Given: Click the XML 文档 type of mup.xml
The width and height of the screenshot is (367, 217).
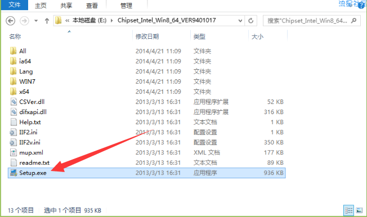Looking at the screenshot, I should tap(207, 152).
